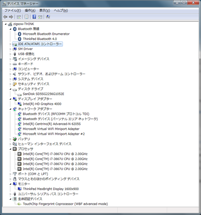Click the Properties toolbar icon
The height and width of the screenshot is (215, 201).
tap(27, 17)
